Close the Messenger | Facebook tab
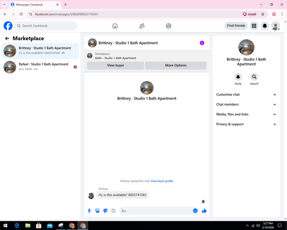Image resolution: width=287 pixels, height=230 pixels. pyautogui.click(x=57, y=5)
